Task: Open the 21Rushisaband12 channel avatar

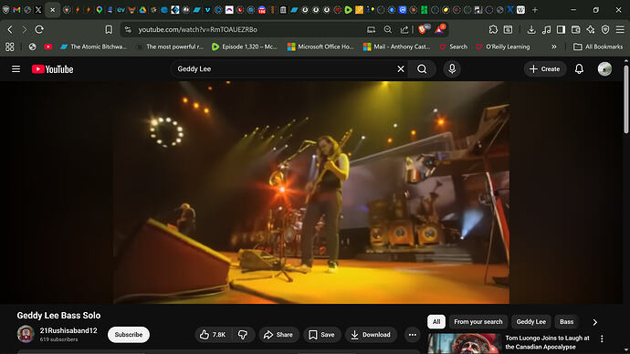Action: click(26, 334)
